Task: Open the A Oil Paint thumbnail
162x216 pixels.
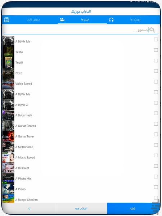Action: (x=8, y=168)
